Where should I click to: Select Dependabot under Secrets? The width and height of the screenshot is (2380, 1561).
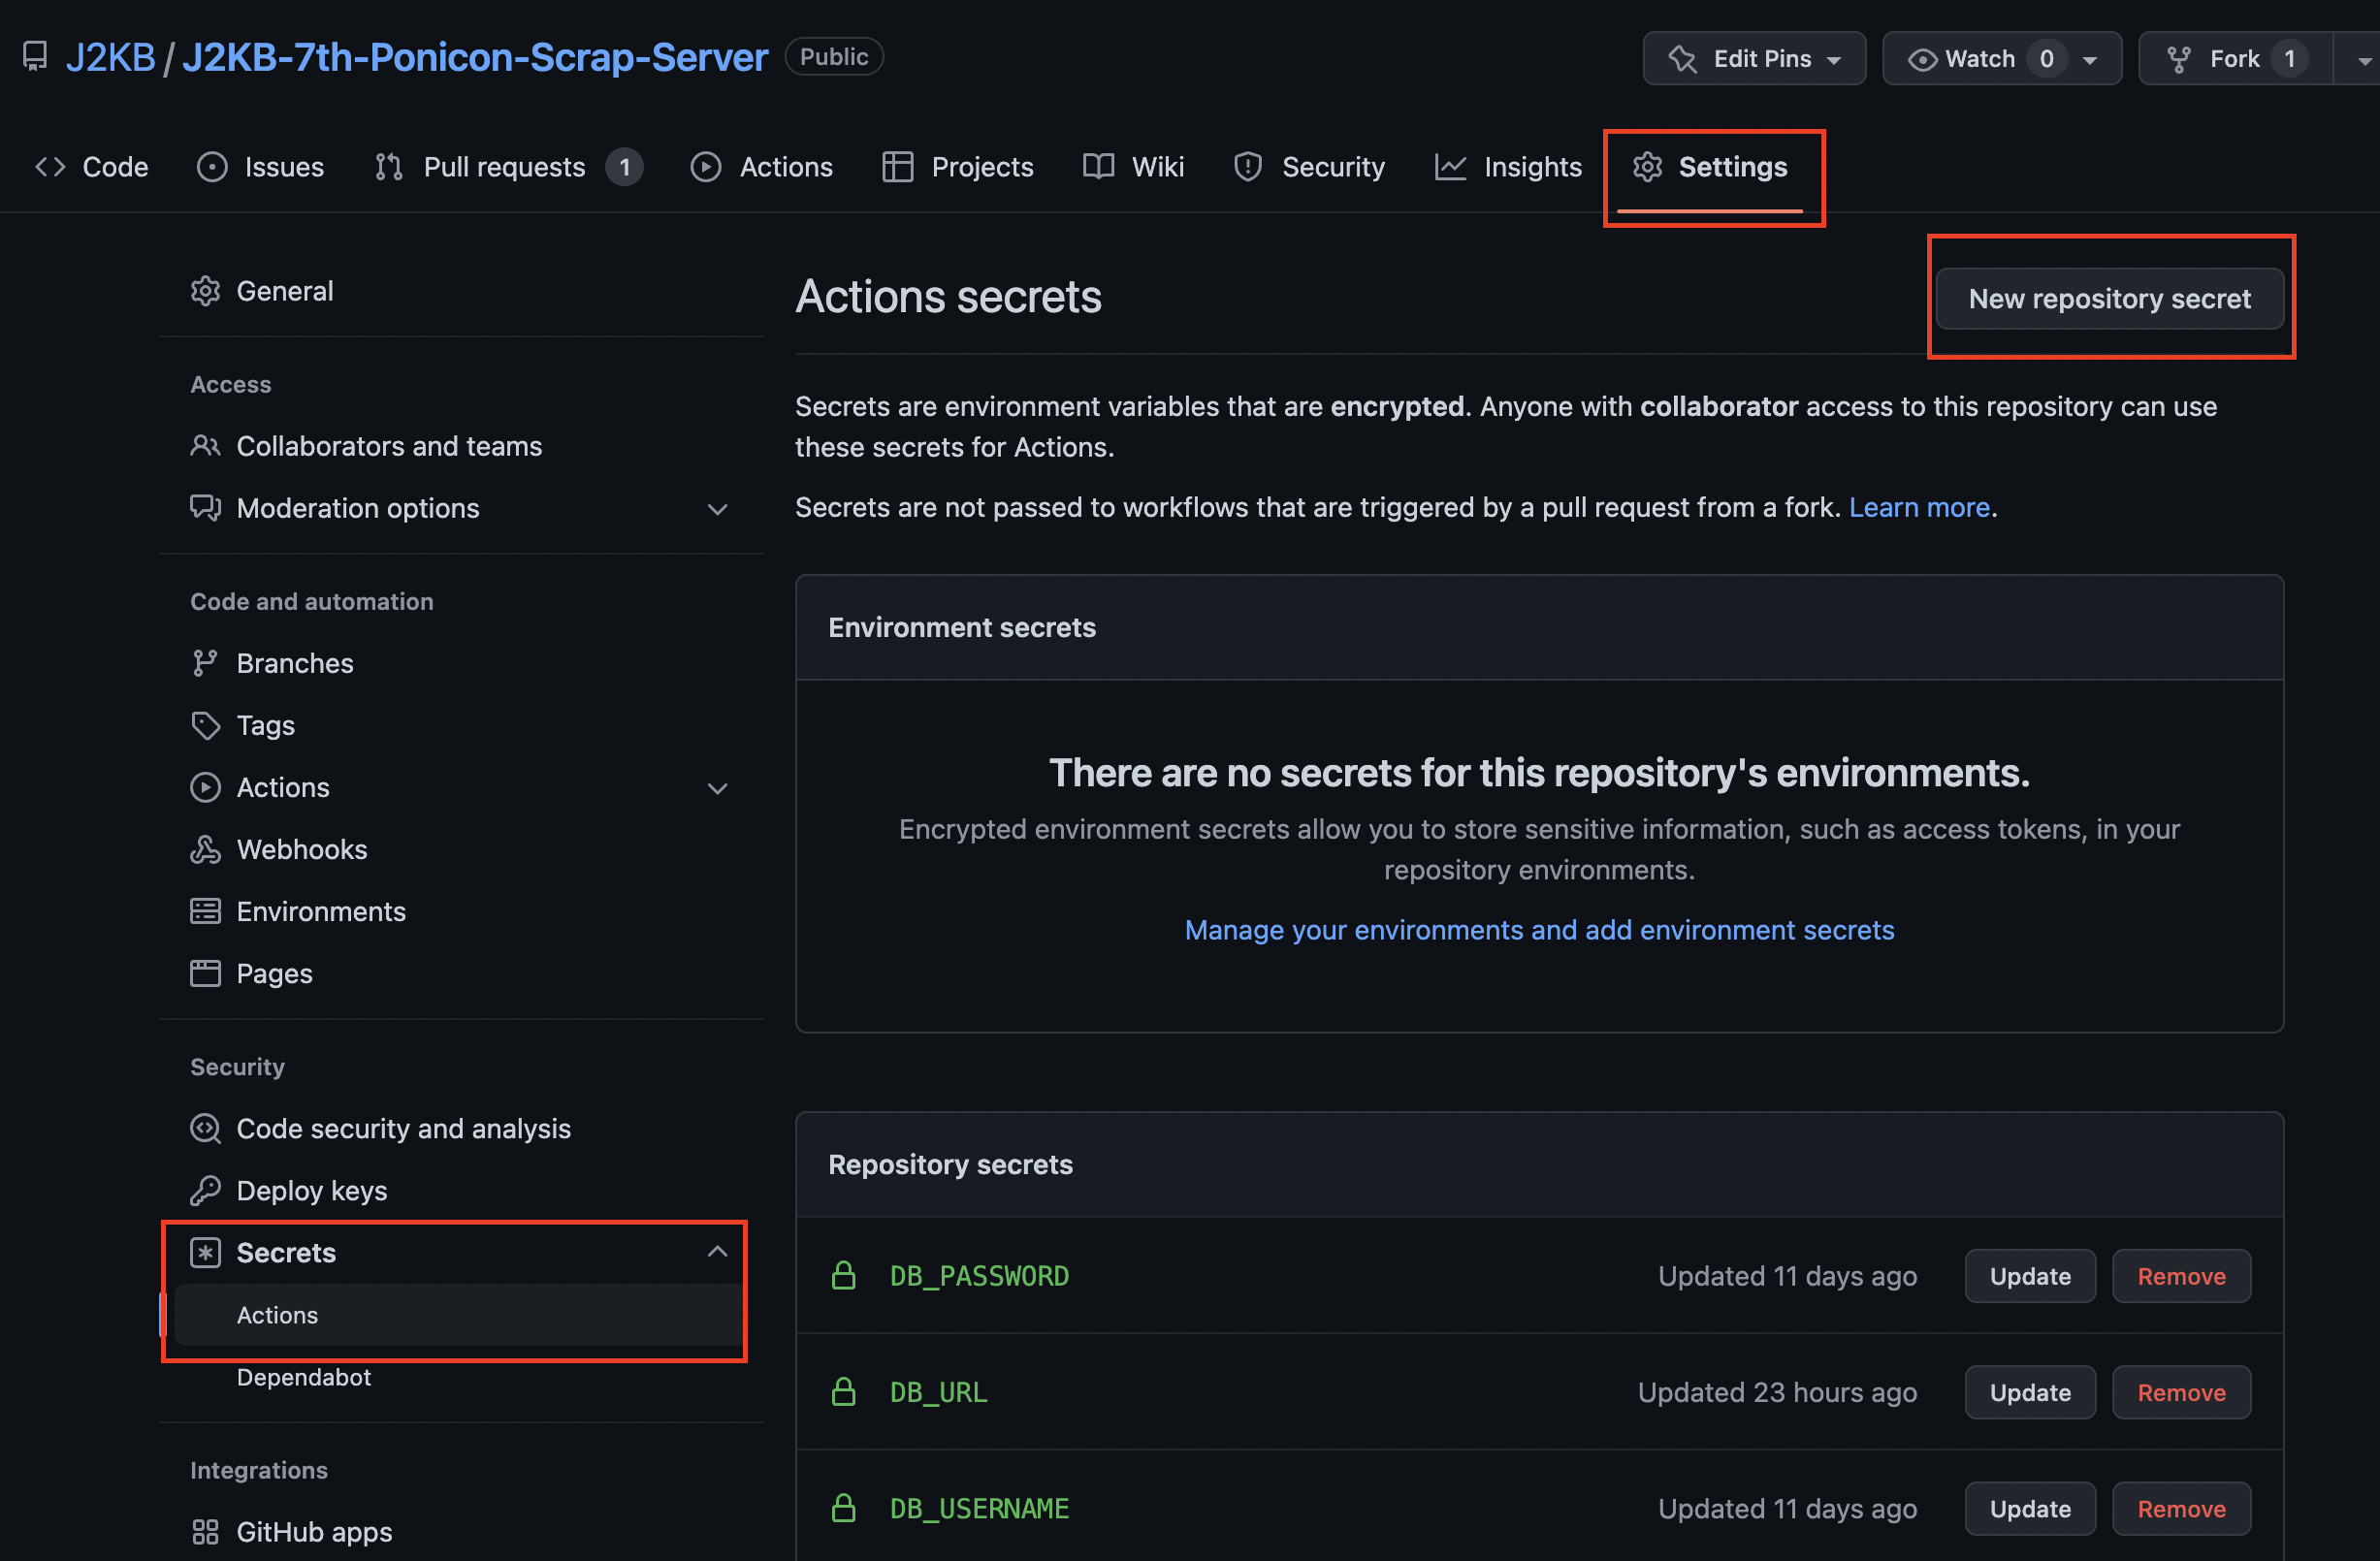tap(303, 1377)
